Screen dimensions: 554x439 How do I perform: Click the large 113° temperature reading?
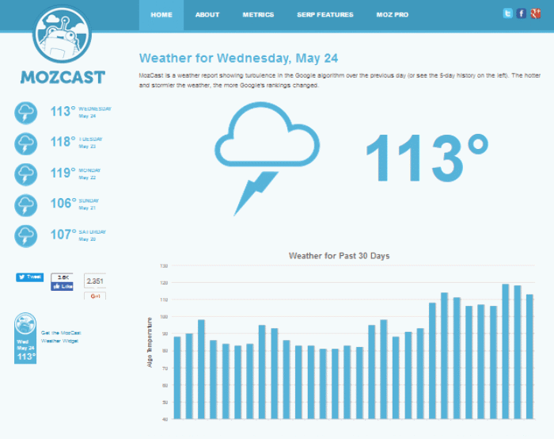coord(427,158)
